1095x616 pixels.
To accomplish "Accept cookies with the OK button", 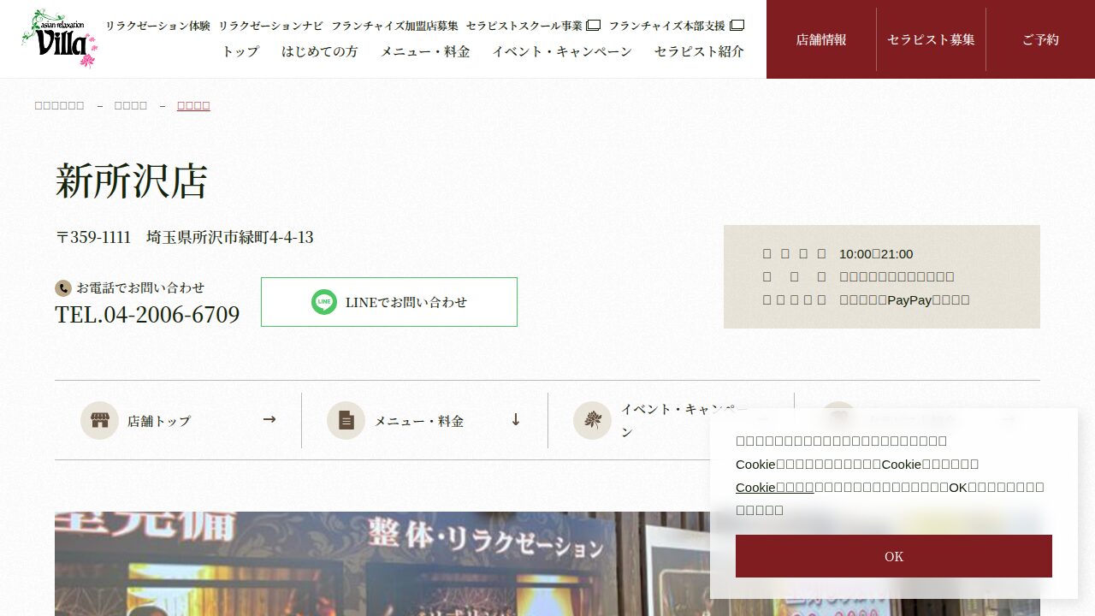I will 893,556.
